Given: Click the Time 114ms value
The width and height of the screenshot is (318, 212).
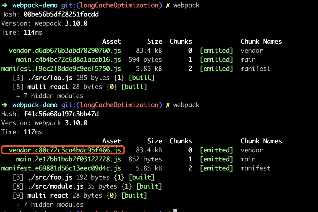Looking at the screenshot, I should [x=33, y=32].
